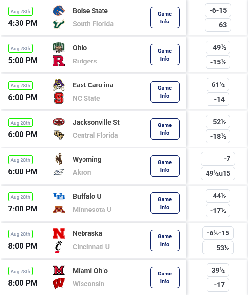Click the Rutgers red R logo

click(x=59, y=61)
